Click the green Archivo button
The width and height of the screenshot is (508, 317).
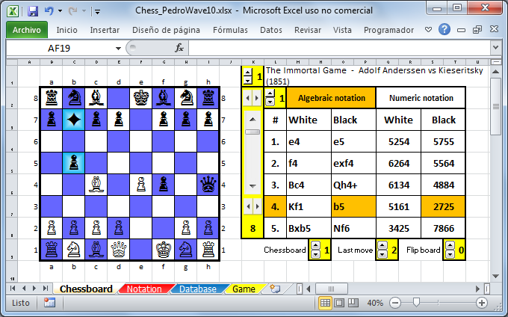tap(27, 30)
